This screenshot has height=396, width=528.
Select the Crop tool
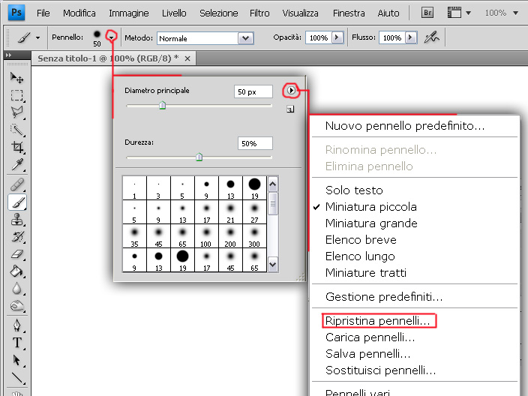tap(16, 148)
